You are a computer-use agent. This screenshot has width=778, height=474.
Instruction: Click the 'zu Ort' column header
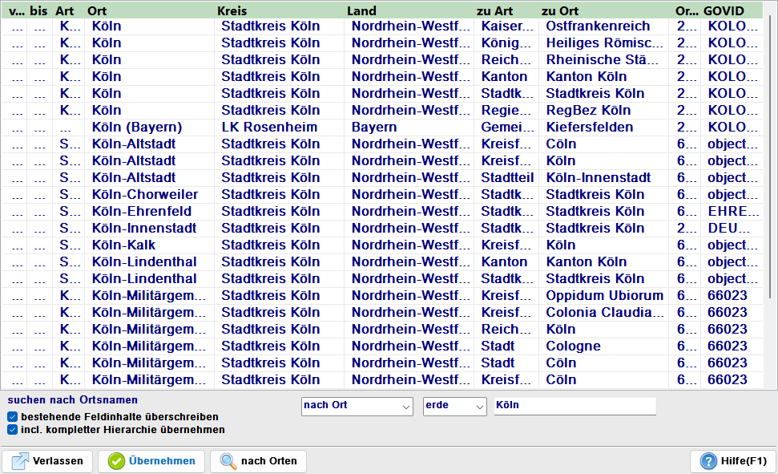[x=560, y=11]
